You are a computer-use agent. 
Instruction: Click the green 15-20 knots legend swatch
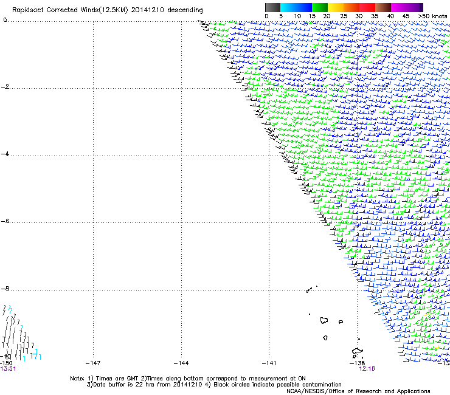click(x=320, y=7)
